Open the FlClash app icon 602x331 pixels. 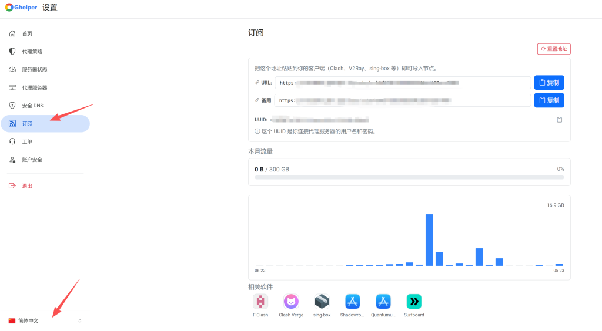click(260, 302)
